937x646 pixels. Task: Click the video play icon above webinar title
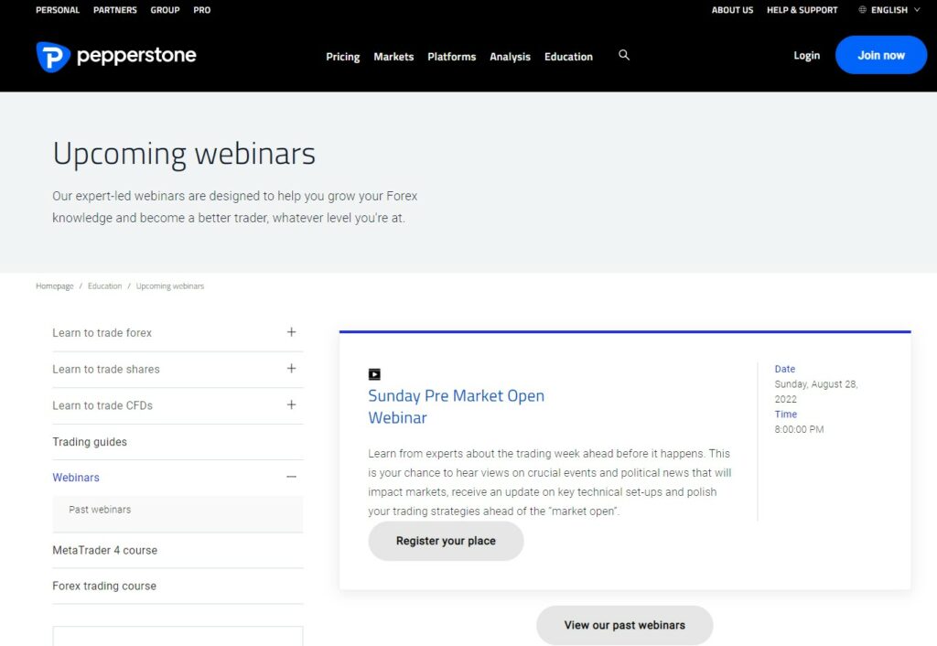(x=374, y=374)
